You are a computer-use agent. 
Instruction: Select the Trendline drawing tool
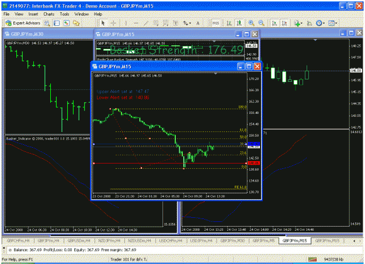(146, 23)
